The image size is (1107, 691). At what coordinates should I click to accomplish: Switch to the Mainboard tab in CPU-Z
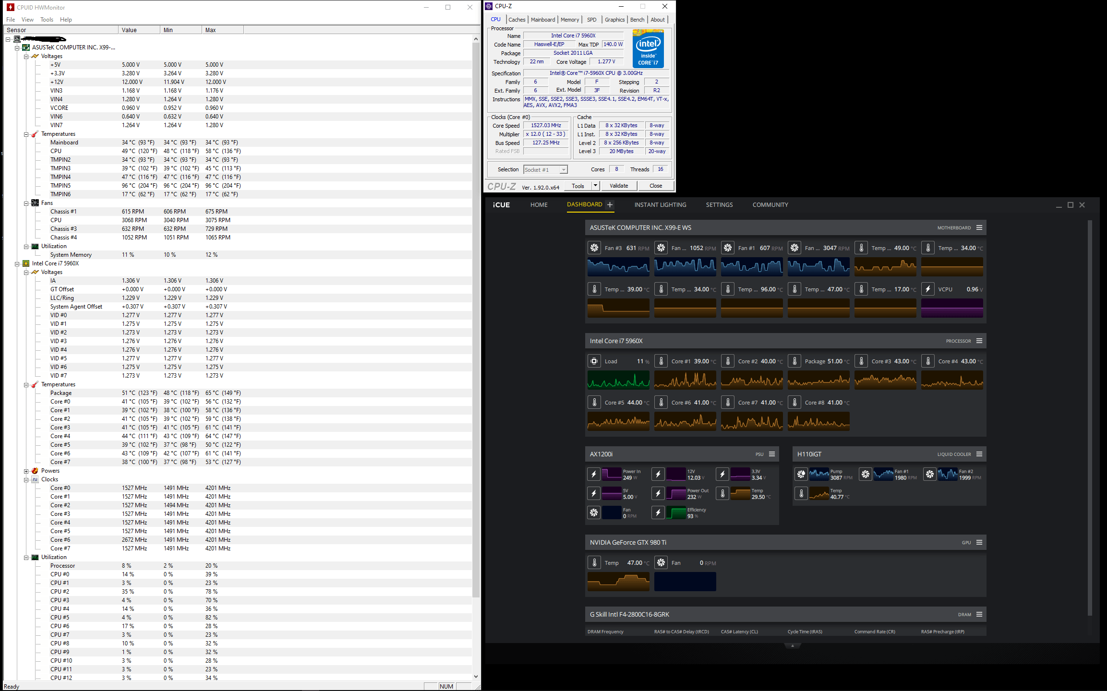(x=543, y=20)
